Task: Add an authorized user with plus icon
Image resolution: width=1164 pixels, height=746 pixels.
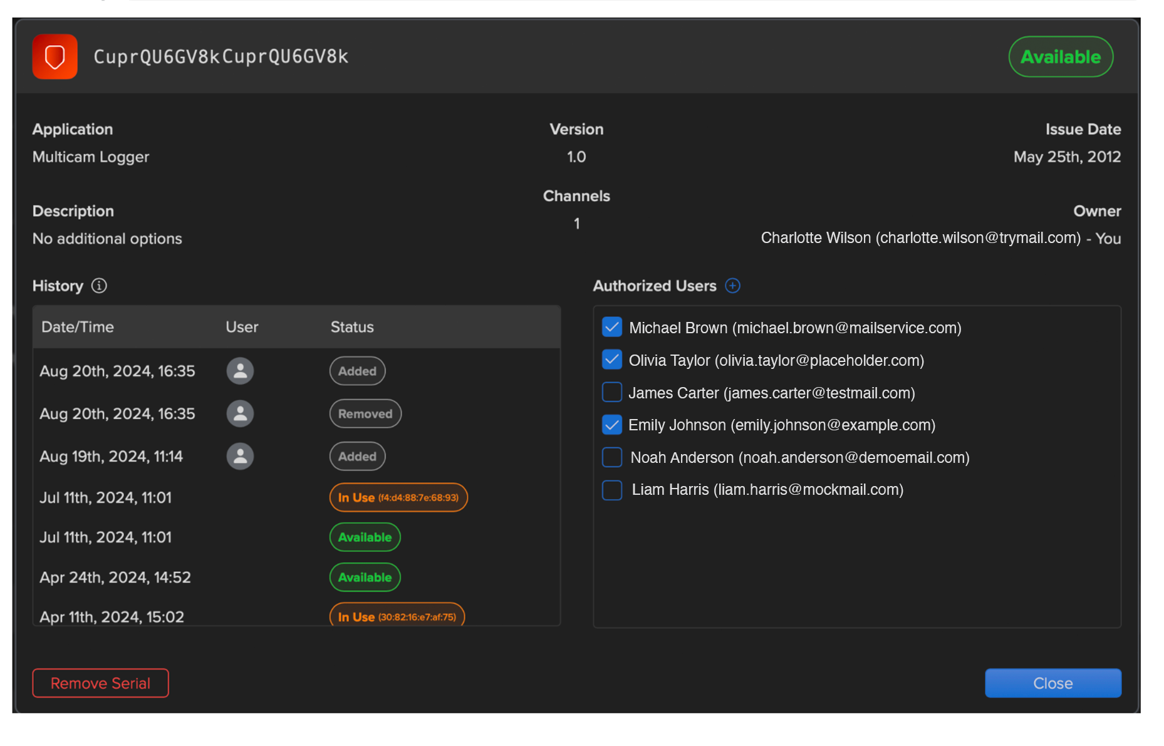Action: click(732, 286)
